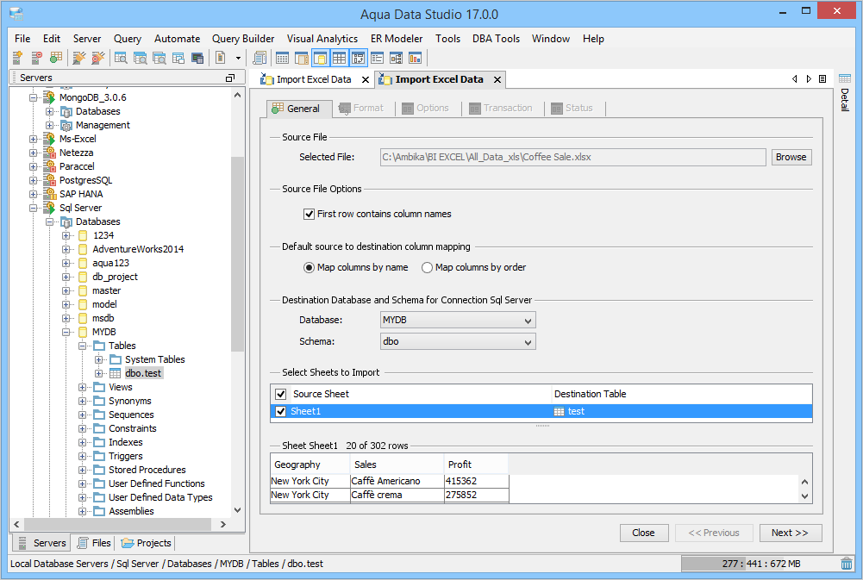Click the test destination table icon
863x580 pixels.
pyautogui.click(x=559, y=412)
